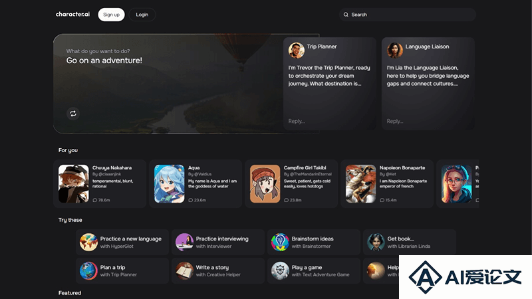The image size is (532, 299).
Task: Open author @Valdius link
Action: tap(203, 174)
